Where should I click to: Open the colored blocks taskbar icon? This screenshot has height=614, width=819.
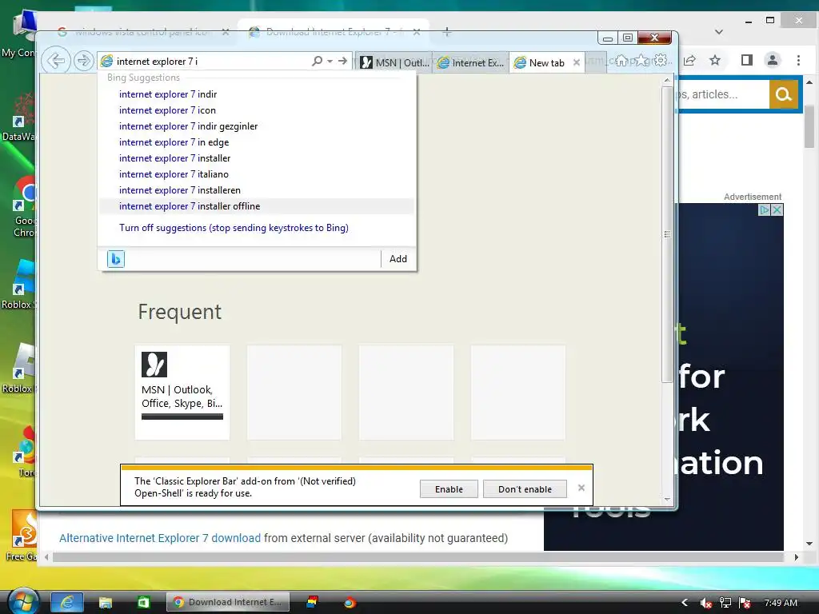[x=313, y=602]
